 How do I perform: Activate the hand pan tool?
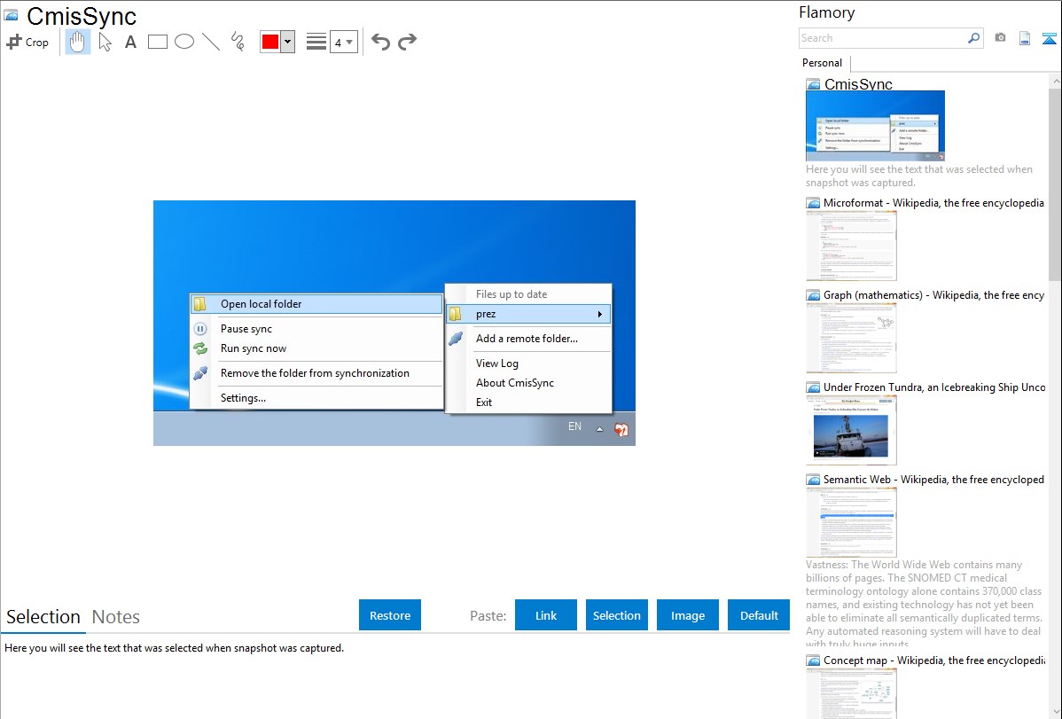(78, 42)
